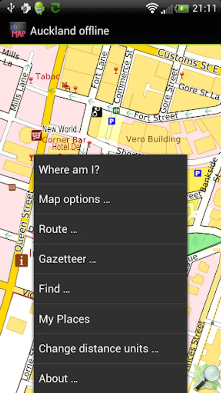
Task: Tap the cellular signal bars icon
Action: coord(167,9)
